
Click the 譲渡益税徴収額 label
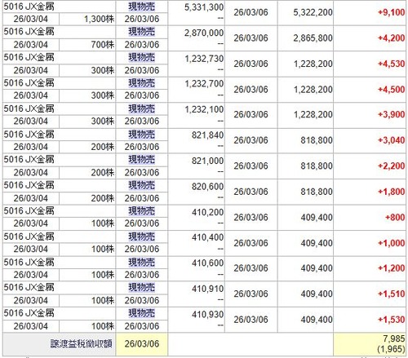point(81,344)
